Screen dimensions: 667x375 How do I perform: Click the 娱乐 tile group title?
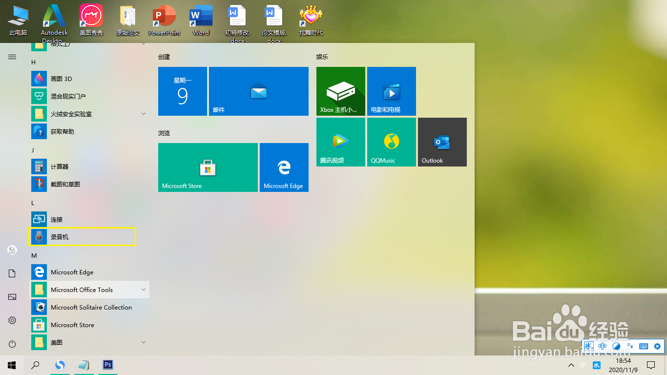(322, 57)
